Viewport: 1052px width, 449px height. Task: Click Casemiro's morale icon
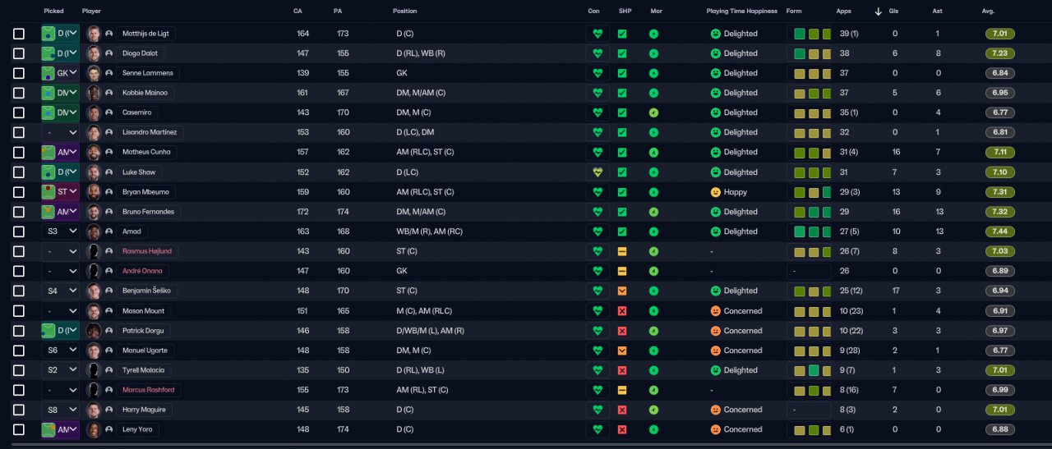pyautogui.click(x=653, y=112)
